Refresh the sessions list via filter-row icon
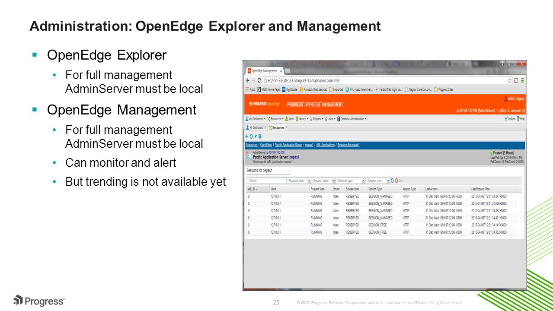 pyautogui.click(x=392, y=181)
